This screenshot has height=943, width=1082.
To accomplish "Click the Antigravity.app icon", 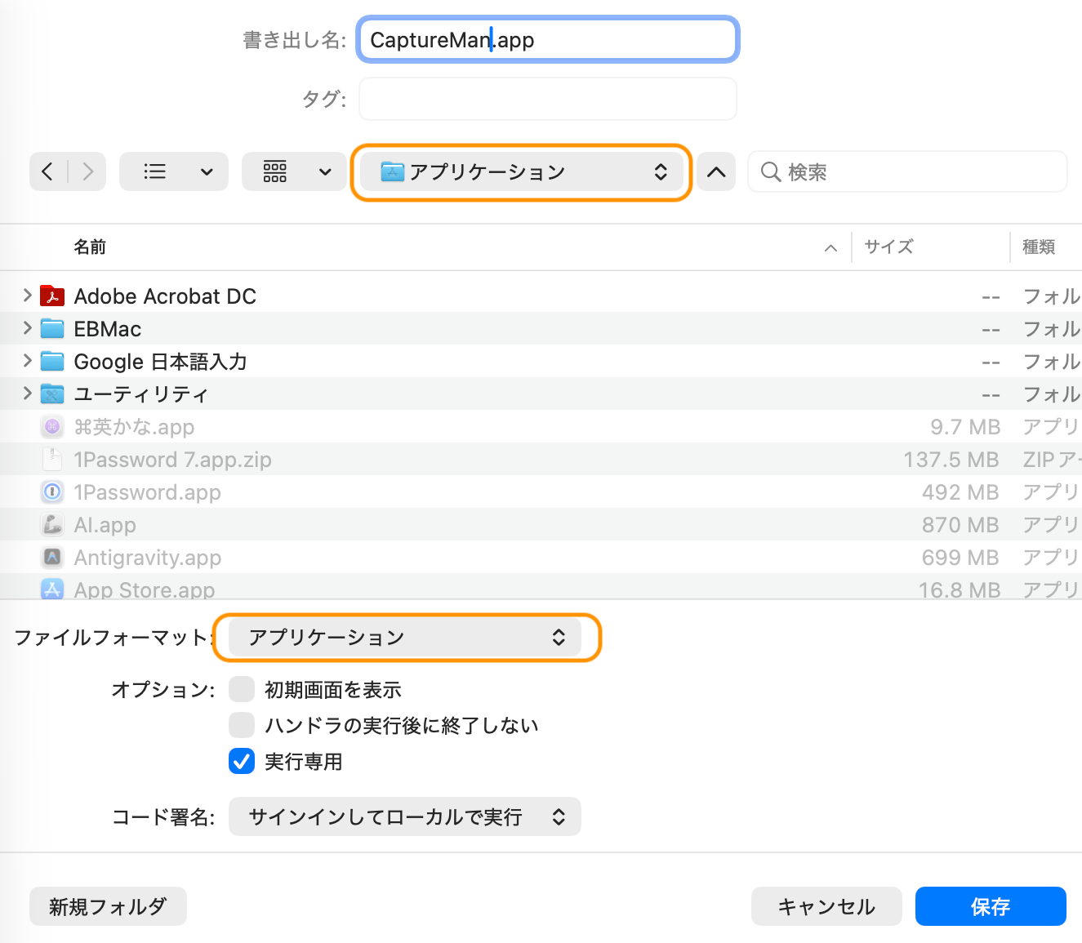I will tap(52, 557).
